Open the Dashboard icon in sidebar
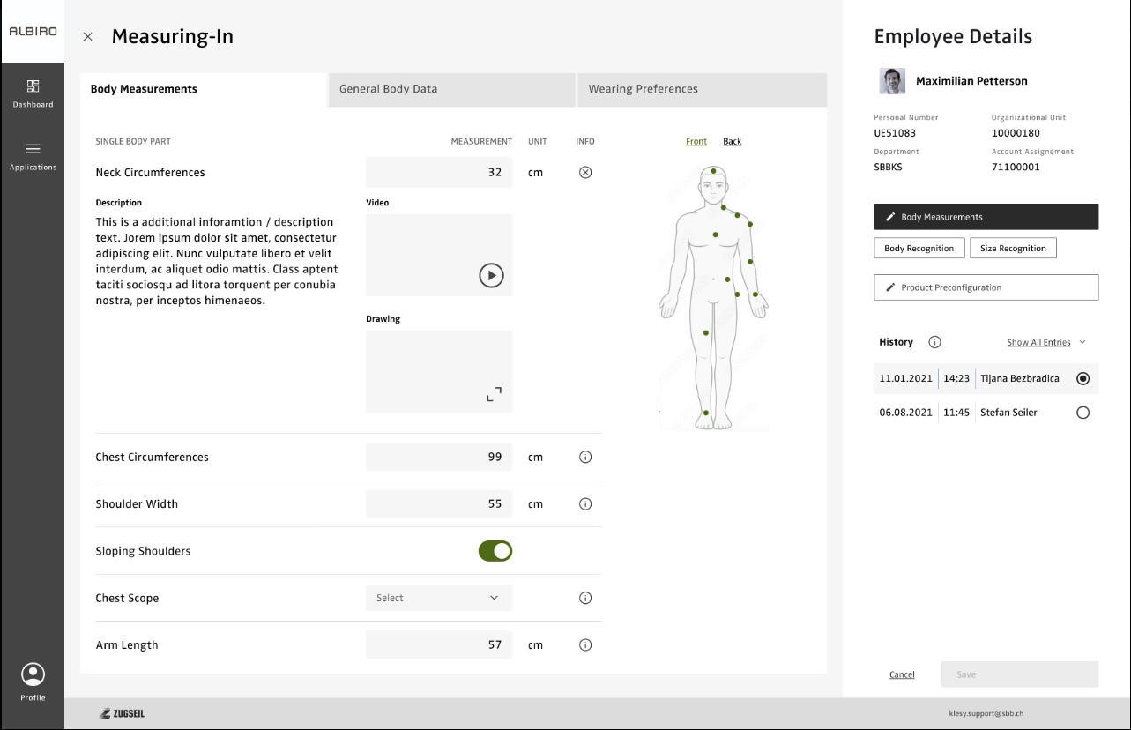This screenshot has height=730, width=1131. (x=33, y=86)
